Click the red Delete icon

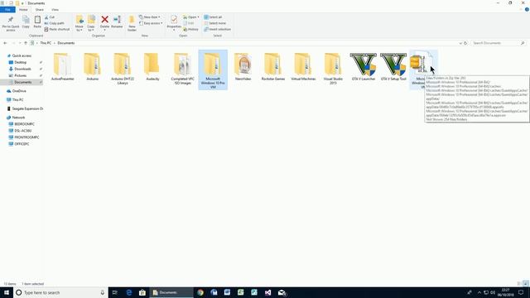(x=105, y=20)
